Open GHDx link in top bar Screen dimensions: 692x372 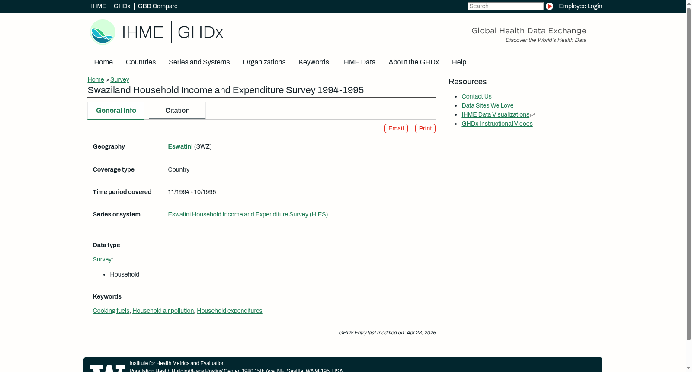[122, 6]
